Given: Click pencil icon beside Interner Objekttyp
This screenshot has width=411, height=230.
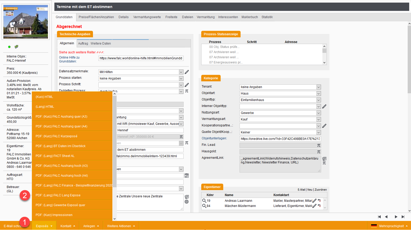Looking at the screenshot, I should 324,106.
